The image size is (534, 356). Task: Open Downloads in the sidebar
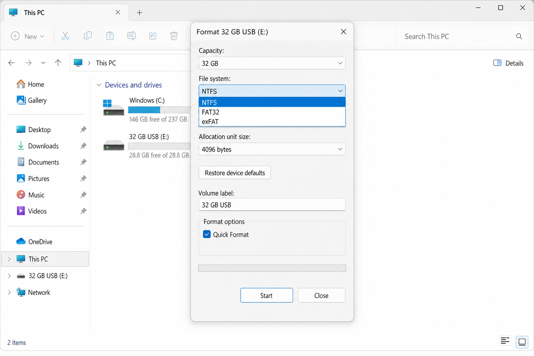click(x=38, y=146)
